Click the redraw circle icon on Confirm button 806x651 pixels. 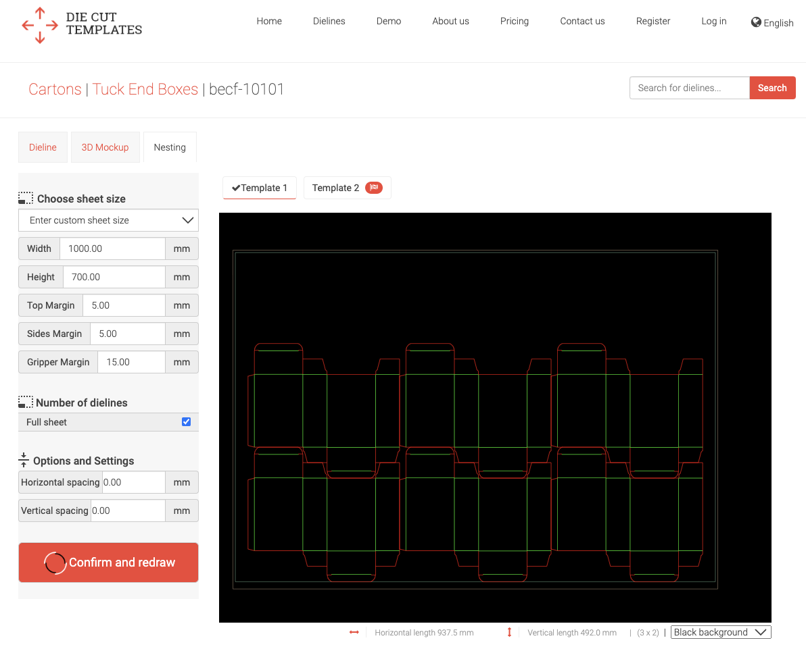click(x=55, y=563)
